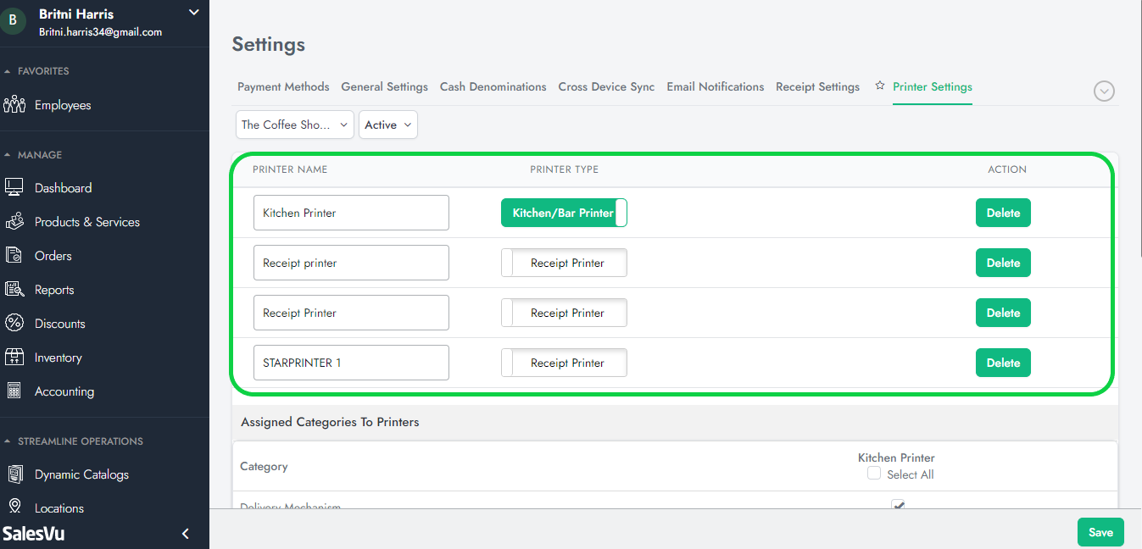Open The Coffee Shop location dropdown
The height and width of the screenshot is (549, 1142).
[294, 125]
